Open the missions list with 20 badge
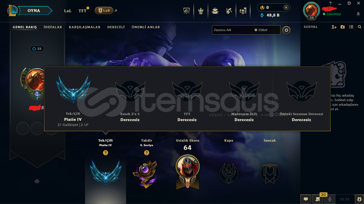Viewport: 364px width, 204px height. click(318, 199)
